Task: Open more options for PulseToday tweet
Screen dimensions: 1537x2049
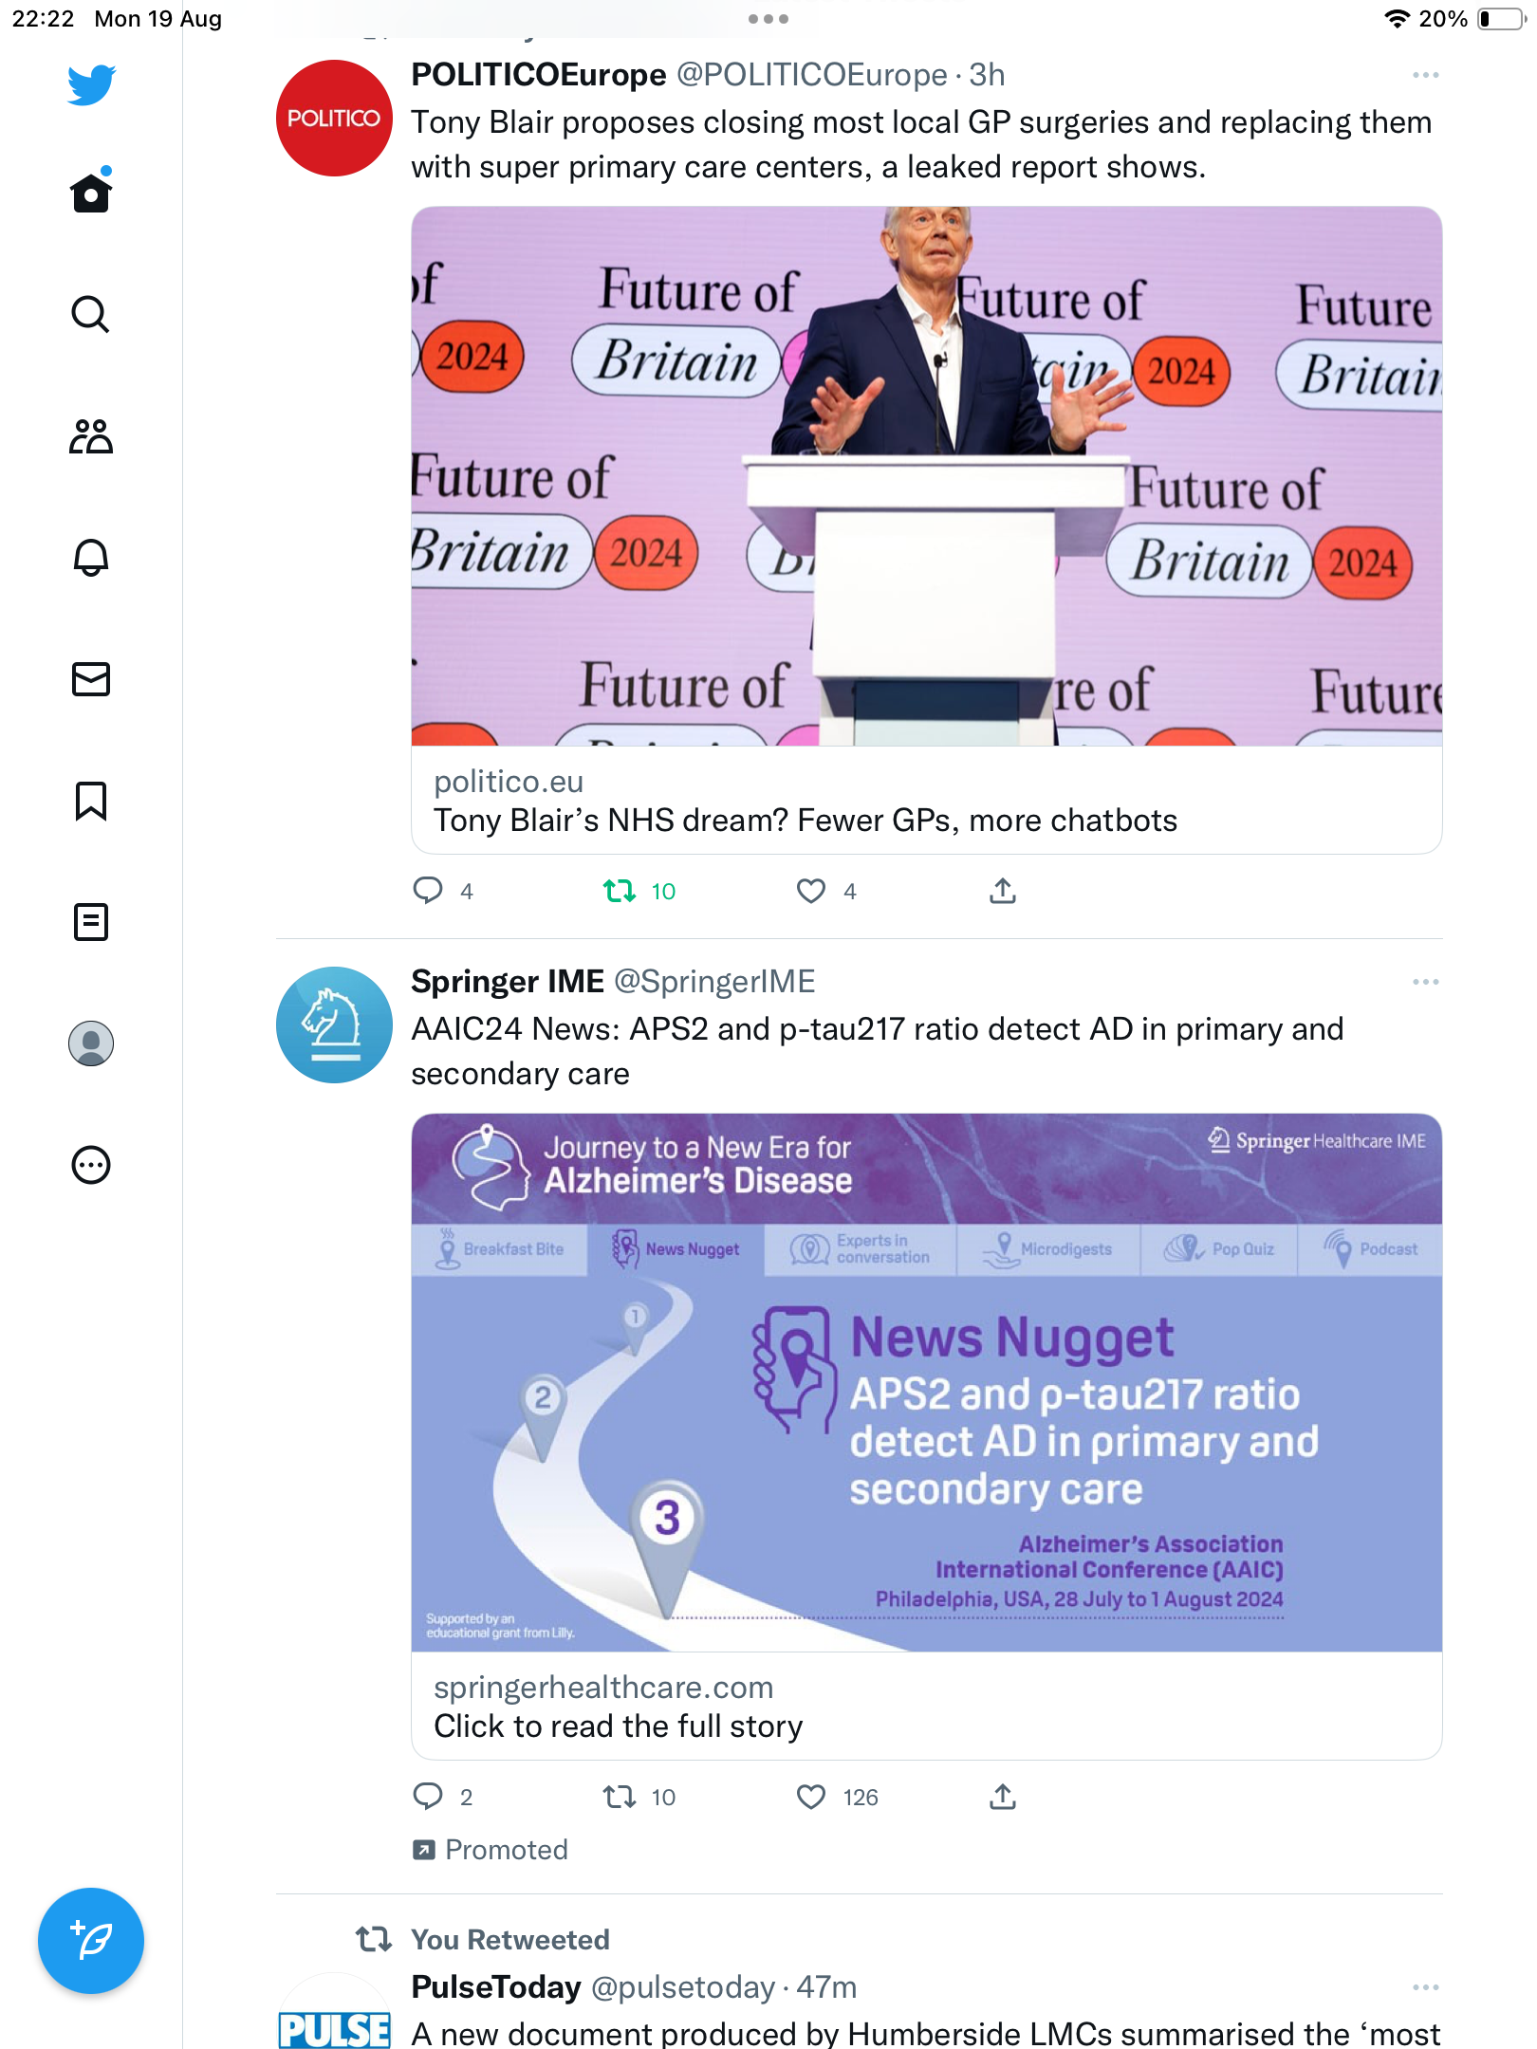Action: click(x=1425, y=1987)
